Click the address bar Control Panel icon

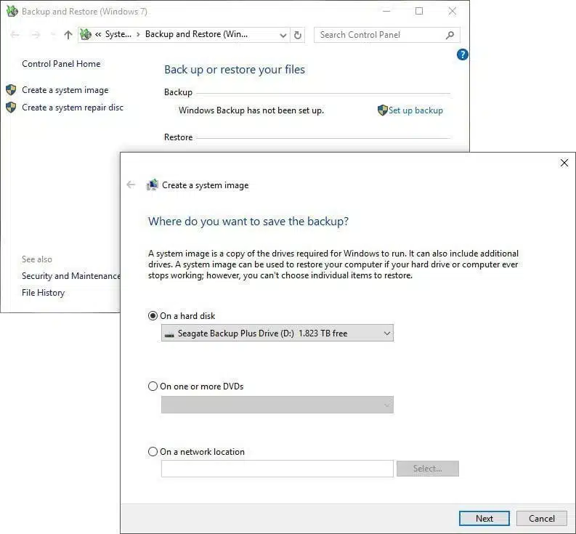tap(86, 35)
